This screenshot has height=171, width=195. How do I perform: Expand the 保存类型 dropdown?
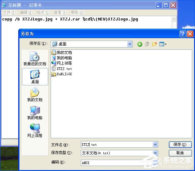tap(155, 153)
